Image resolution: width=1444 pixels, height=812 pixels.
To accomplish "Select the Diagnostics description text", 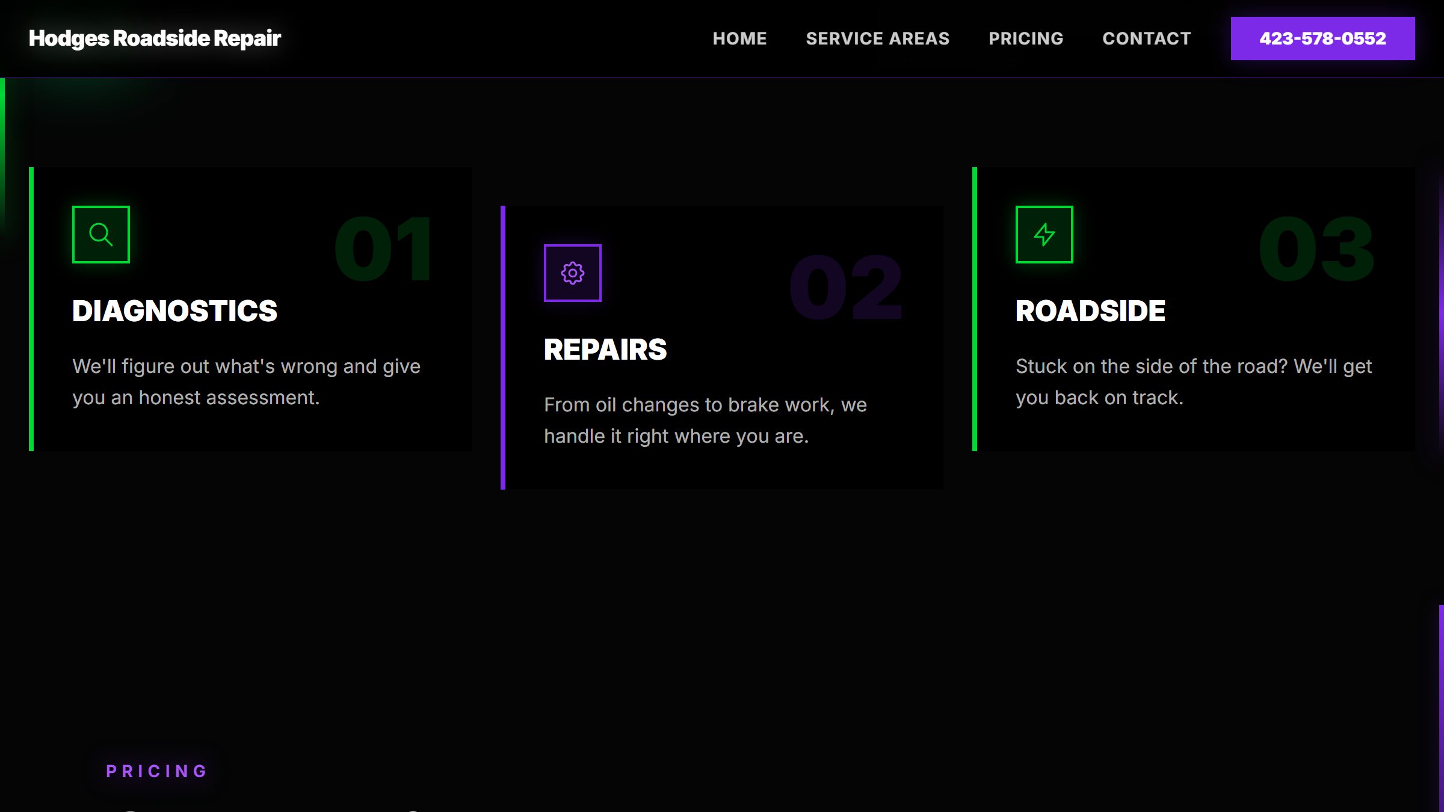I will point(247,381).
